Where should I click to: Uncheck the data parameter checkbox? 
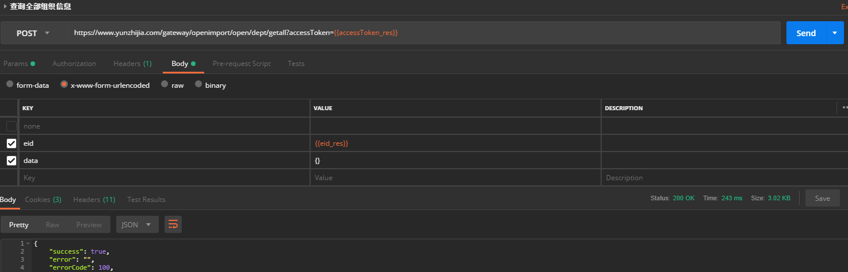[x=12, y=161]
